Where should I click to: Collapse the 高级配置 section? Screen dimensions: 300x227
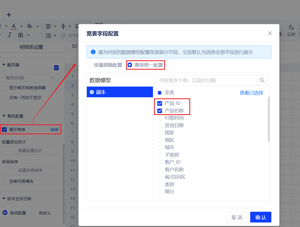pos(4,116)
